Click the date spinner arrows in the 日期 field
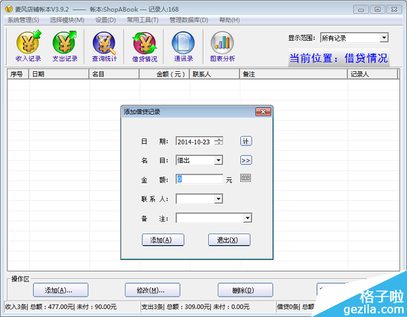Screen dimensions: 407x317 point(218,141)
